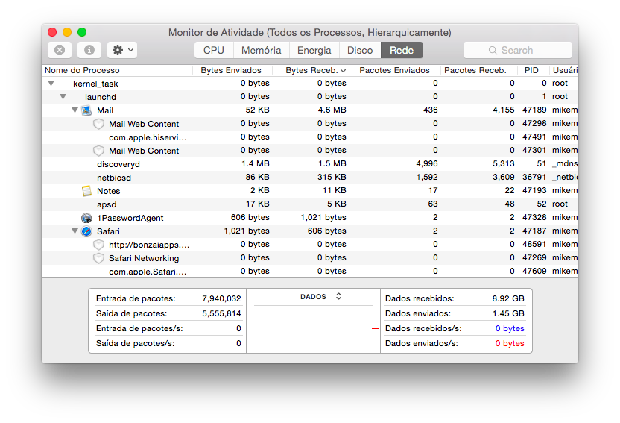
Task: Click shield icon beside http://bonzaiapps
Action: pos(98,245)
